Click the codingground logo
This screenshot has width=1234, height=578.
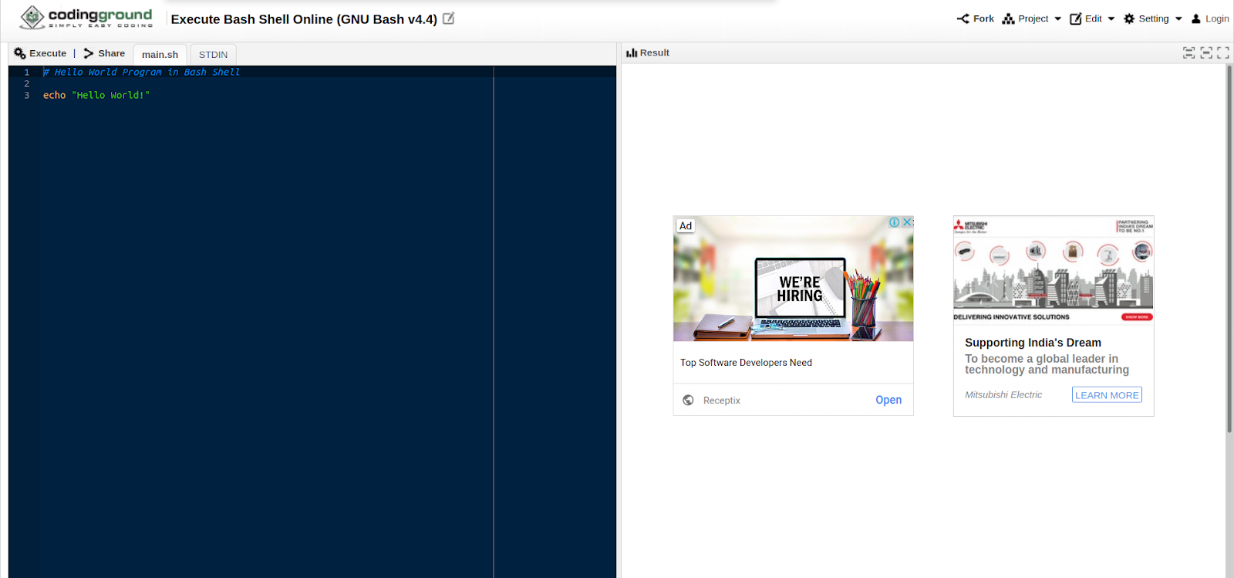86,17
